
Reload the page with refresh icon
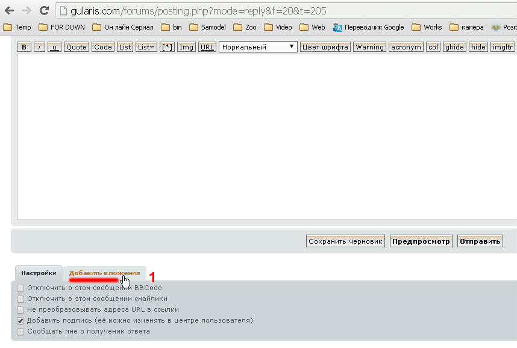coord(44,11)
